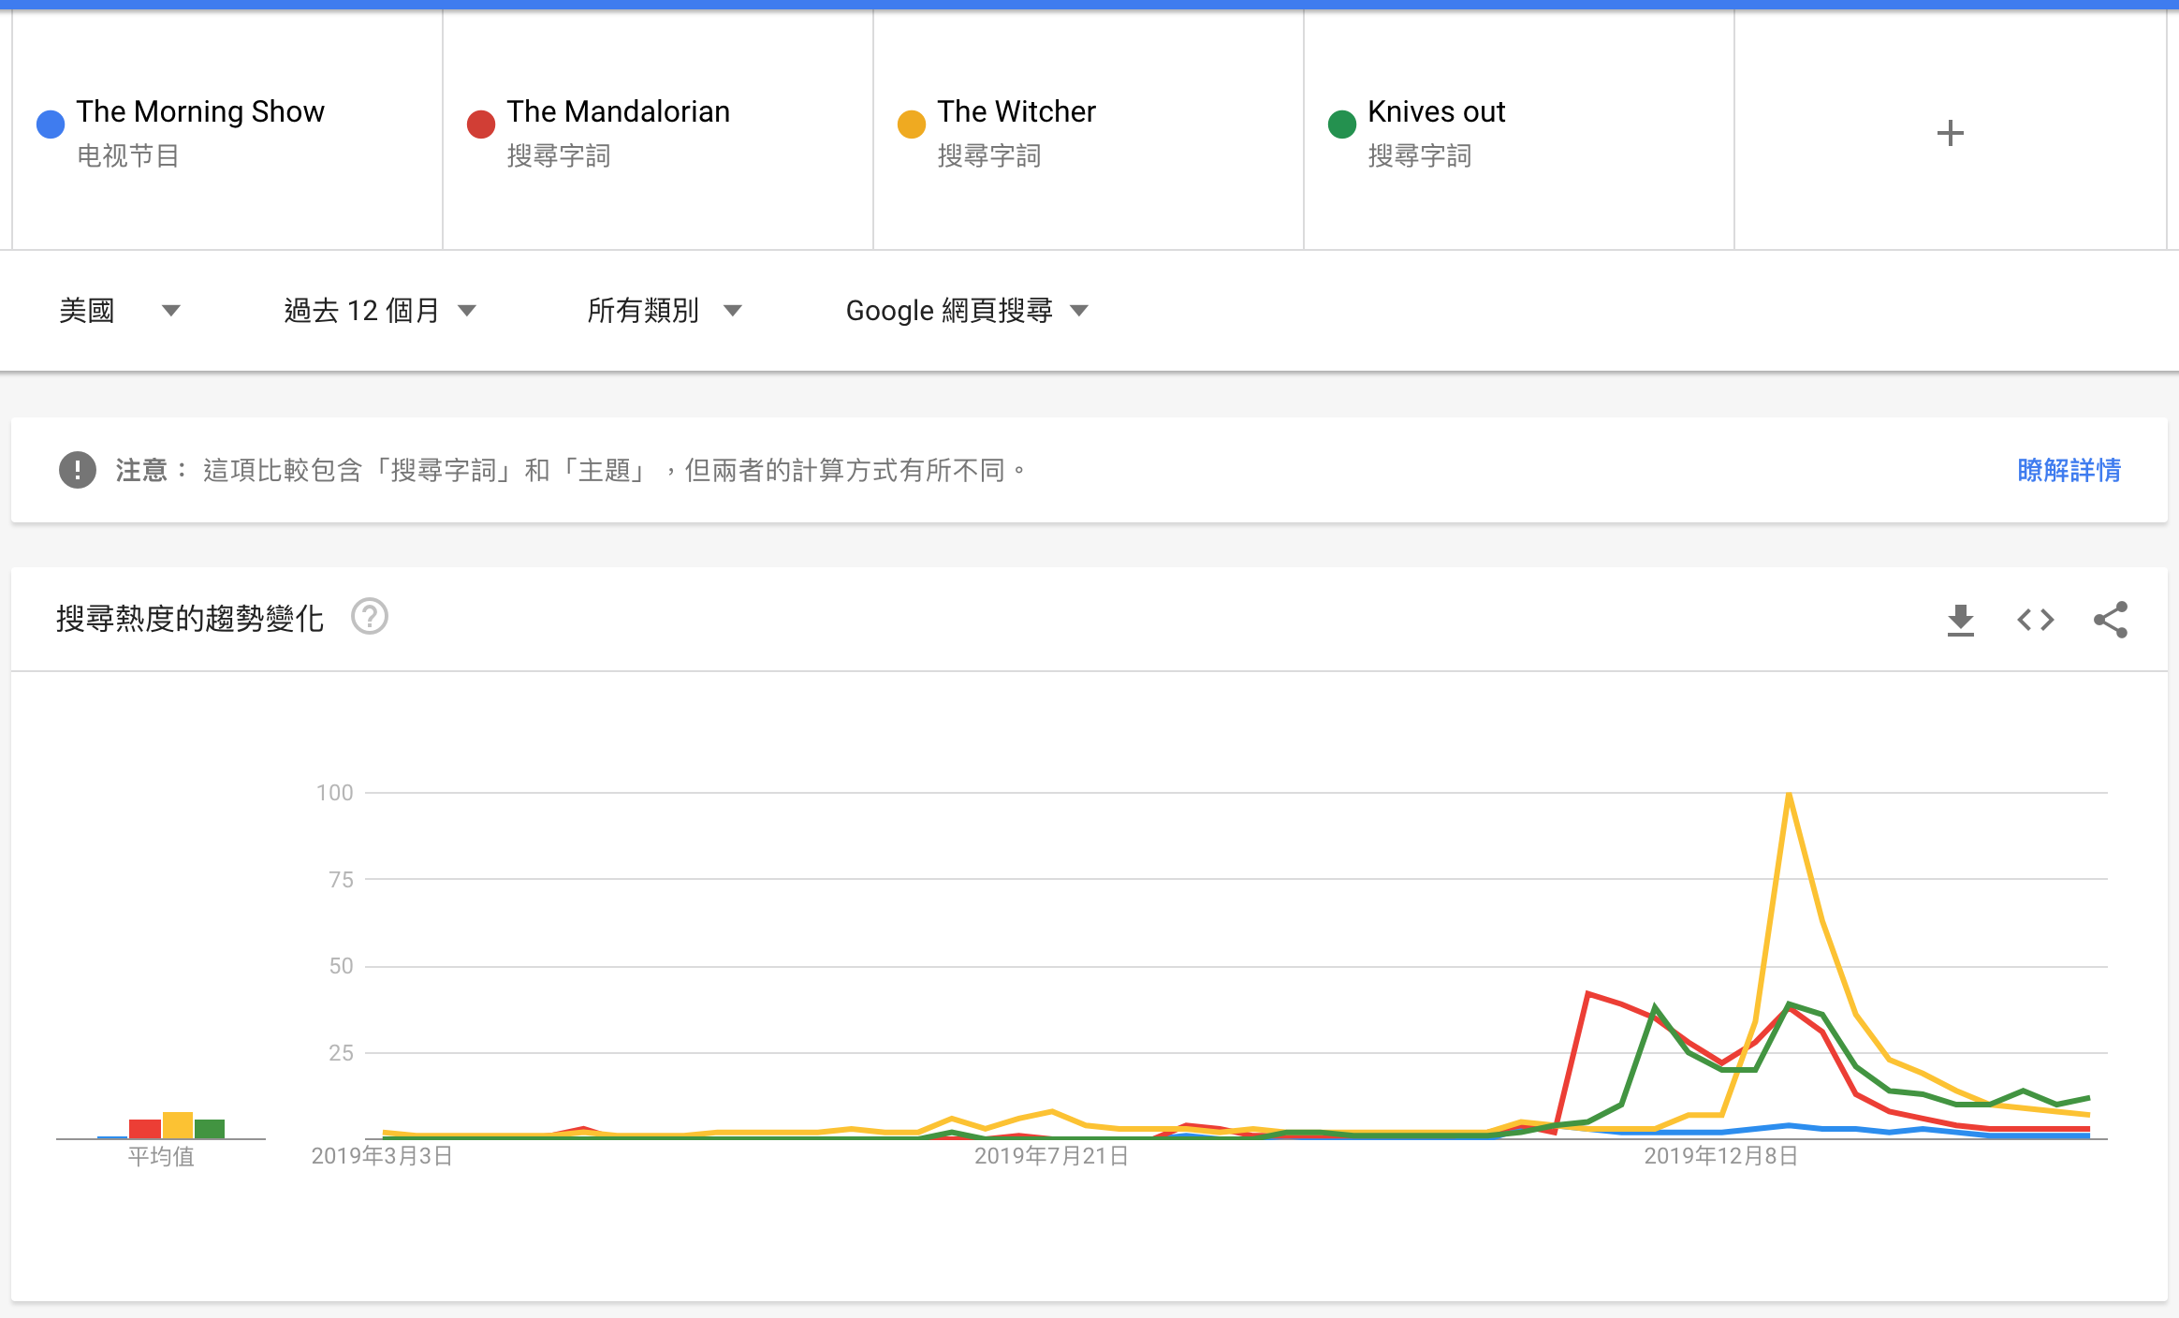
Task: Open help for 搜尋熱度的趨勢變化
Action: click(x=370, y=617)
